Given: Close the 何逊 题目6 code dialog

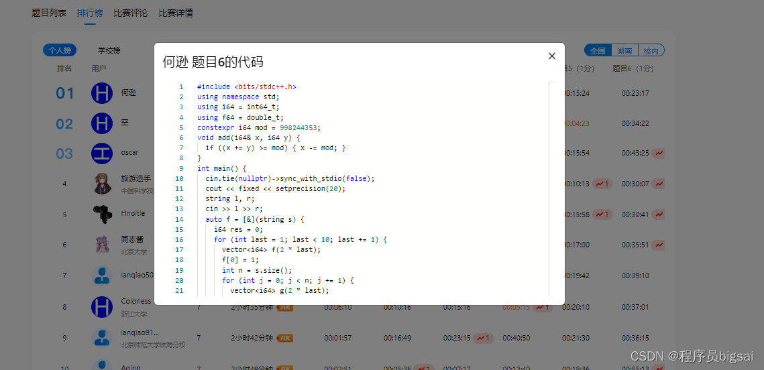Looking at the screenshot, I should coord(551,56).
